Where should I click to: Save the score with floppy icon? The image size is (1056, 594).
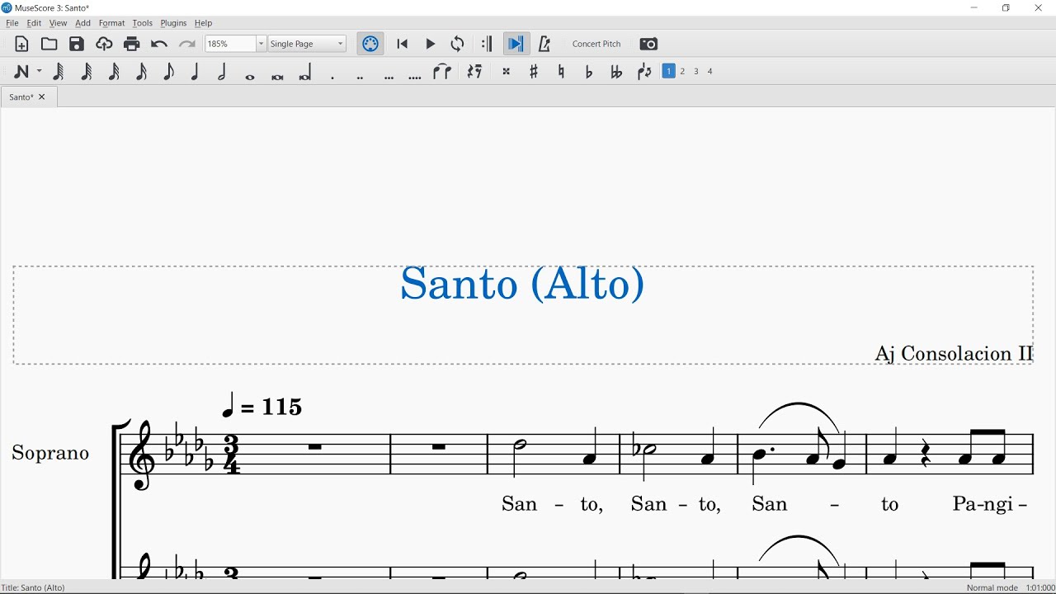point(77,44)
